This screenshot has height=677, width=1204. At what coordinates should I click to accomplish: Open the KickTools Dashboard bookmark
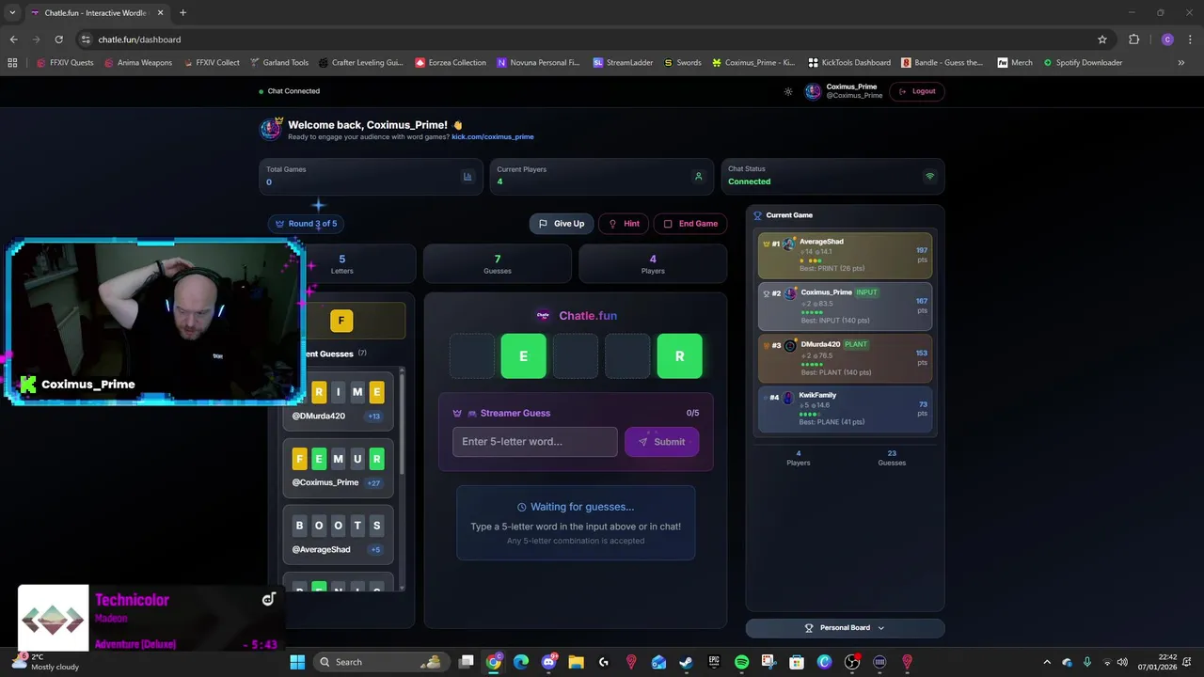(849, 63)
